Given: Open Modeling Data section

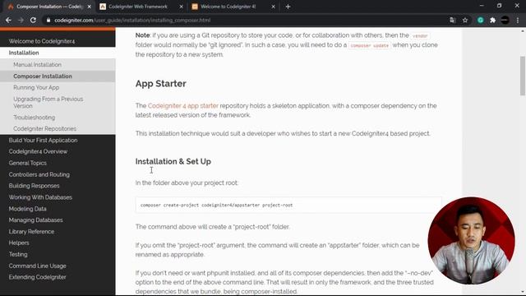Looking at the screenshot, I should click(27, 209).
